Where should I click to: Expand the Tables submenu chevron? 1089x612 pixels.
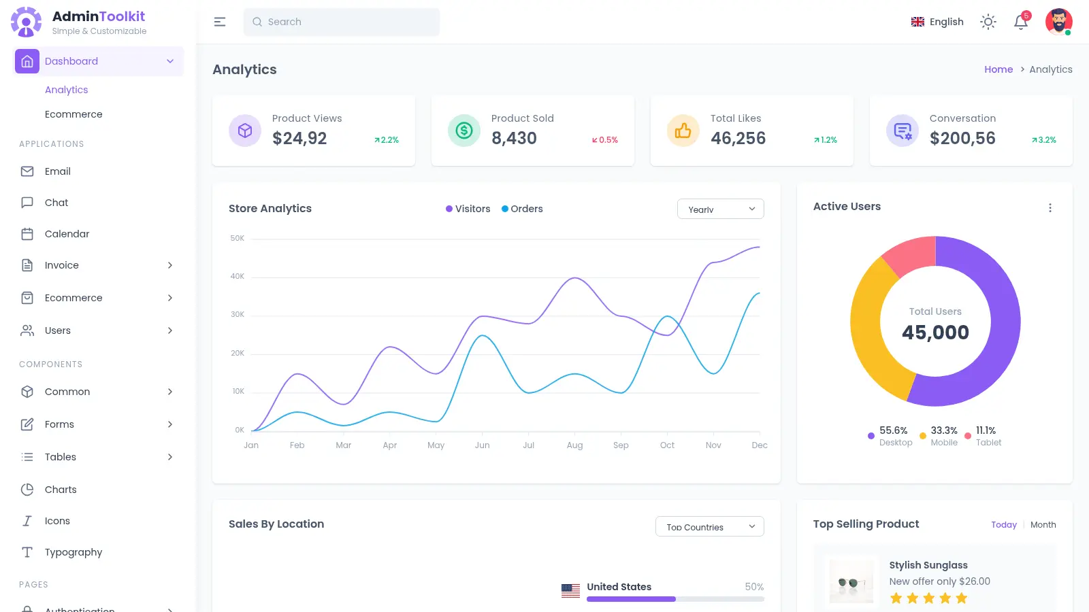tap(170, 457)
